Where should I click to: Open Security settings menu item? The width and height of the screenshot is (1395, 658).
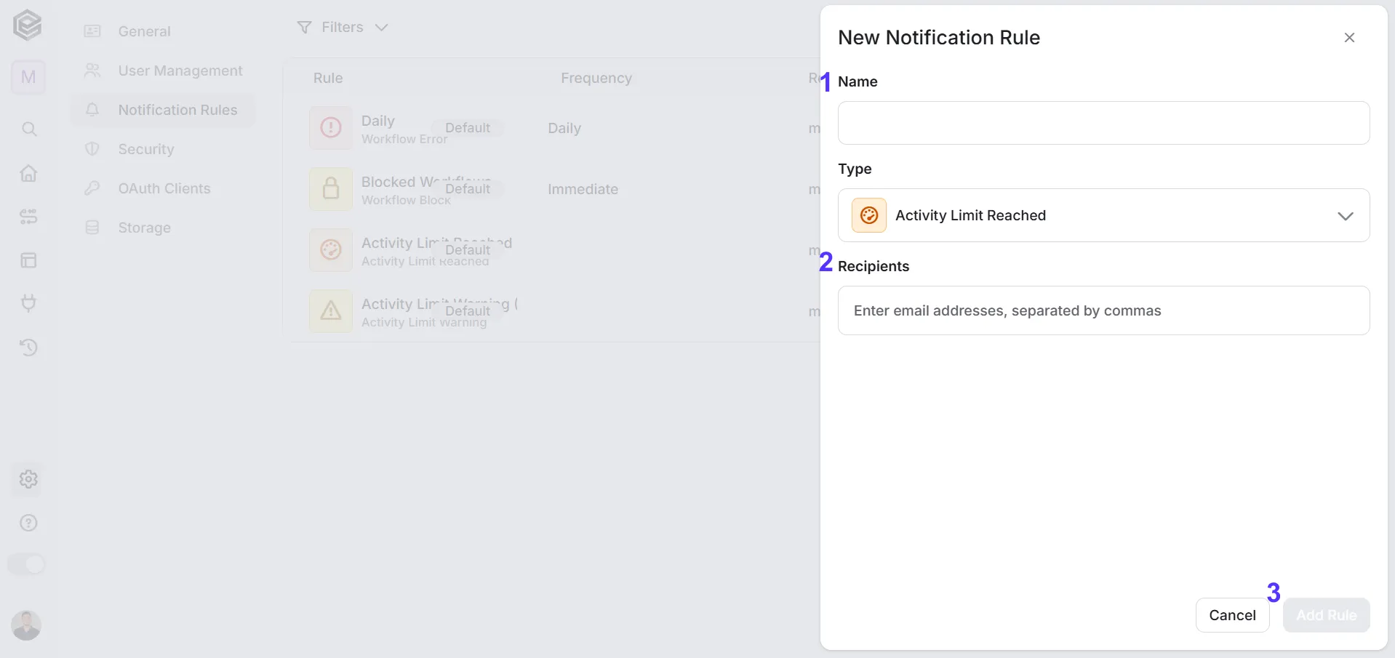163,149
